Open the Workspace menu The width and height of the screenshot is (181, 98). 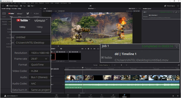64,3
